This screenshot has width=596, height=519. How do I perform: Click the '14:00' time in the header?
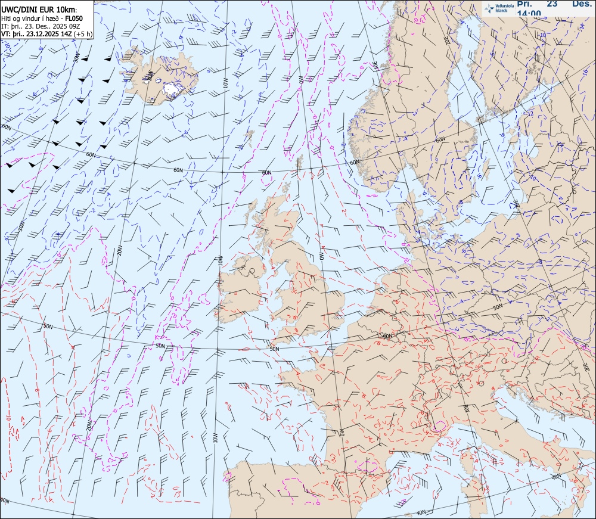[x=529, y=13]
